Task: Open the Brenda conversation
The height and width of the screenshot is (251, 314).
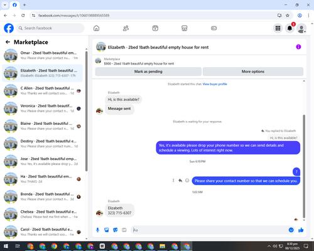Action: tap(42, 196)
